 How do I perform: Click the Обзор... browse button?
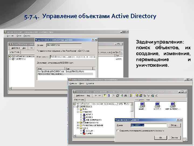[x=174, y=125]
